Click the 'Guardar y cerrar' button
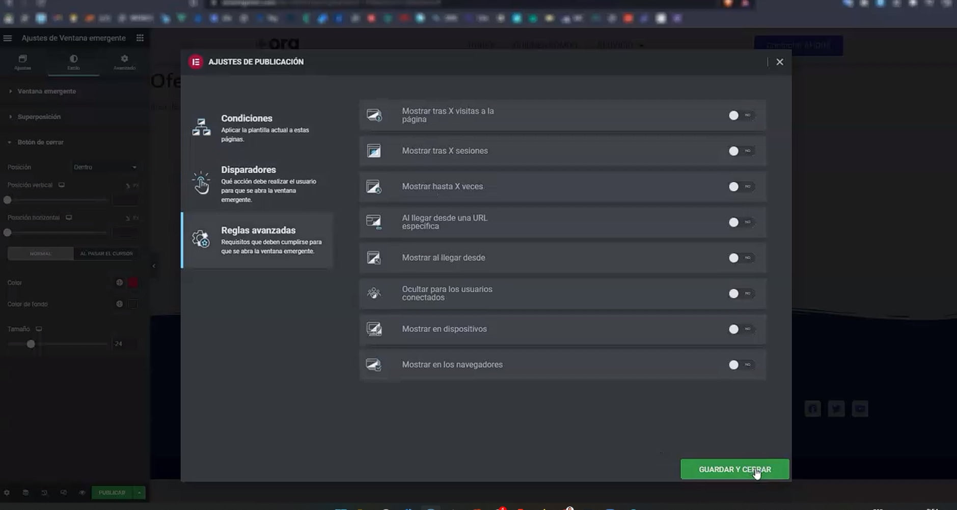 [734, 469]
